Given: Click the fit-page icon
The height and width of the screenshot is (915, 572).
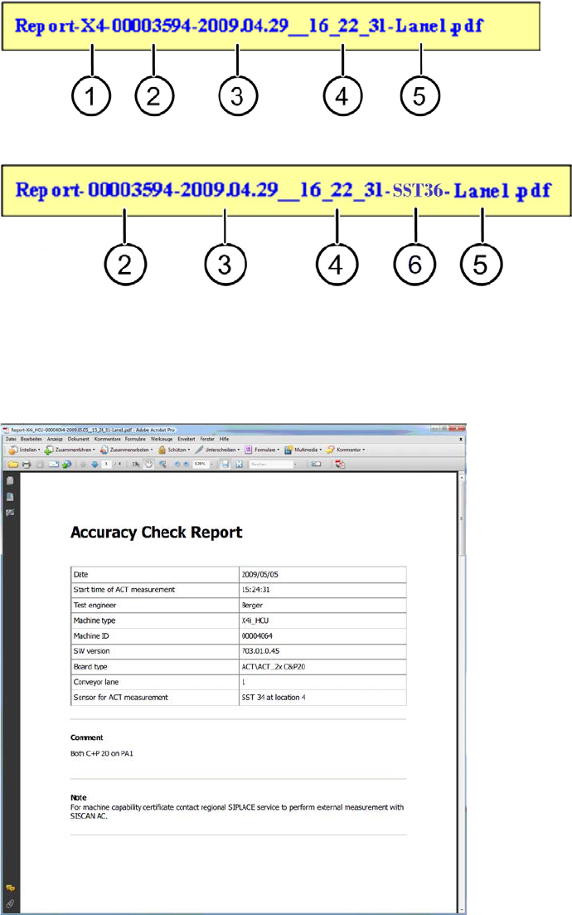Looking at the screenshot, I should (239, 465).
